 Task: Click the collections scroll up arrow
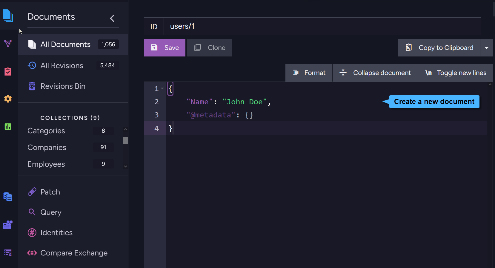click(126, 129)
